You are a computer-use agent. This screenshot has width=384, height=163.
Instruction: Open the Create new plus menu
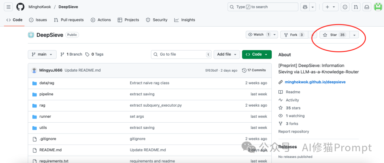(330, 7)
